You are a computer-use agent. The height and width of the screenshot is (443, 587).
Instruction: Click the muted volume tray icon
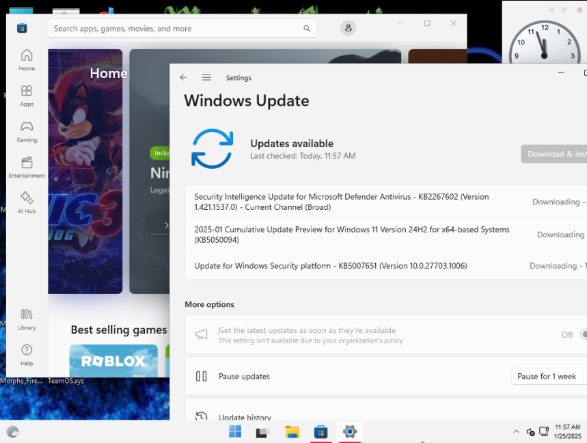[x=530, y=432]
